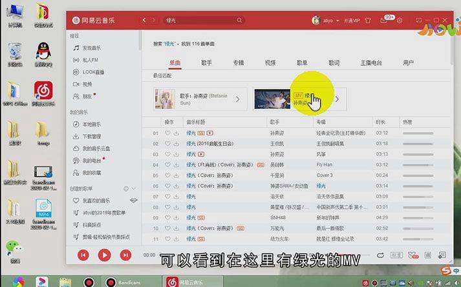461x287 pixels.
Task: Collapse the 创建的歌单 section
Action: coord(133,188)
